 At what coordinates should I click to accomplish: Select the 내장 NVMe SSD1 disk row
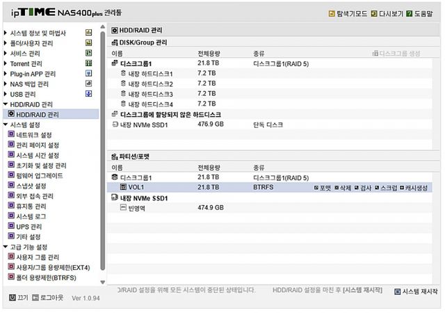[146, 125]
